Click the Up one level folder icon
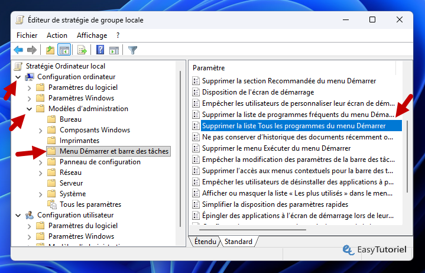 [x=50, y=50]
